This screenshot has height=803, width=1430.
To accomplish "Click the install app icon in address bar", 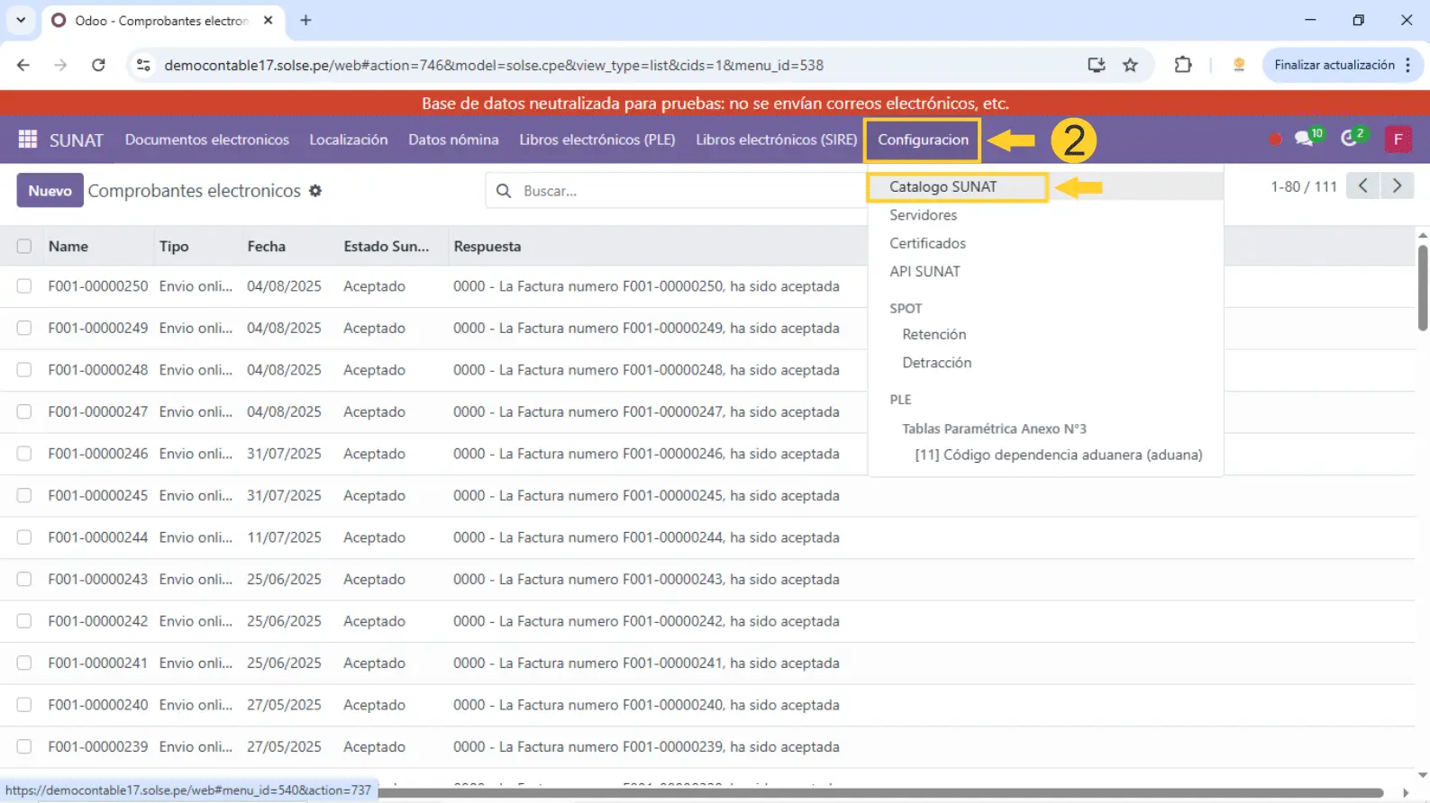I will [1096, 65].
